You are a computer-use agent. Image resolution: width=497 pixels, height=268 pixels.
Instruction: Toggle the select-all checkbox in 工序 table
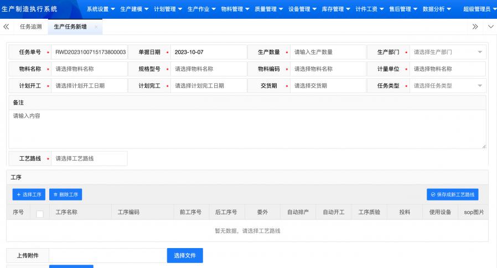coord(40,213)
